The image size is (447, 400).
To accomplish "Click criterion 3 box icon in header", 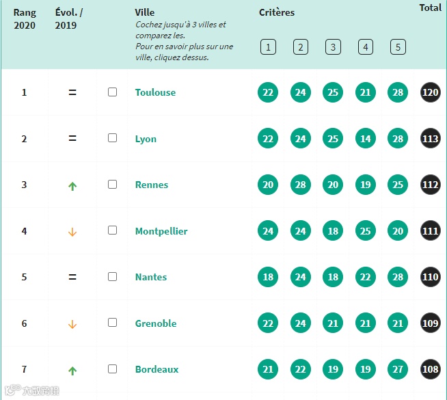I will 333,47.
